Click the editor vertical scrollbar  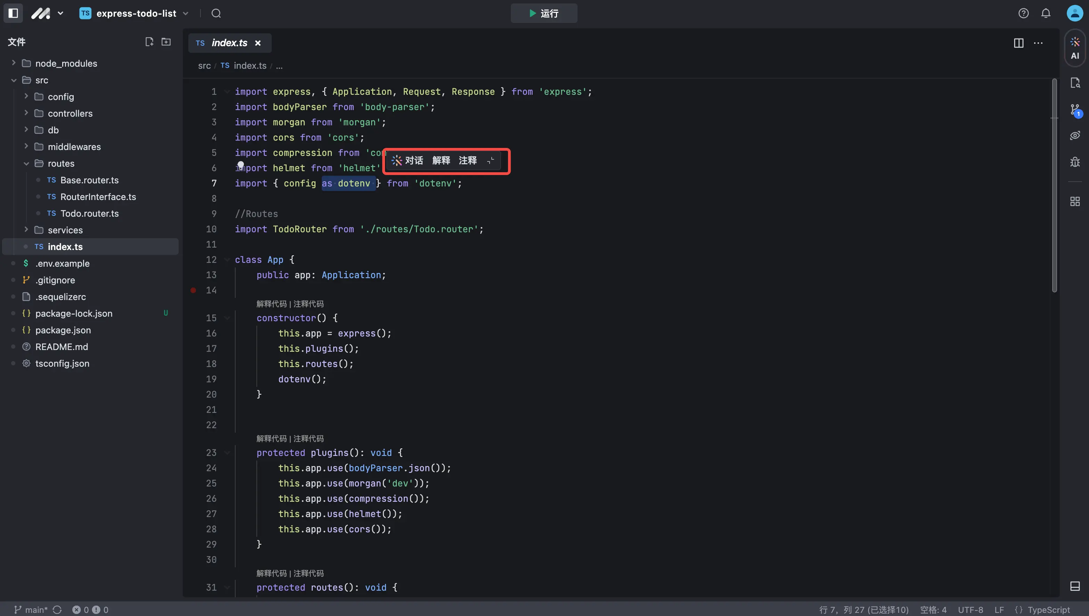(1054, 185)
